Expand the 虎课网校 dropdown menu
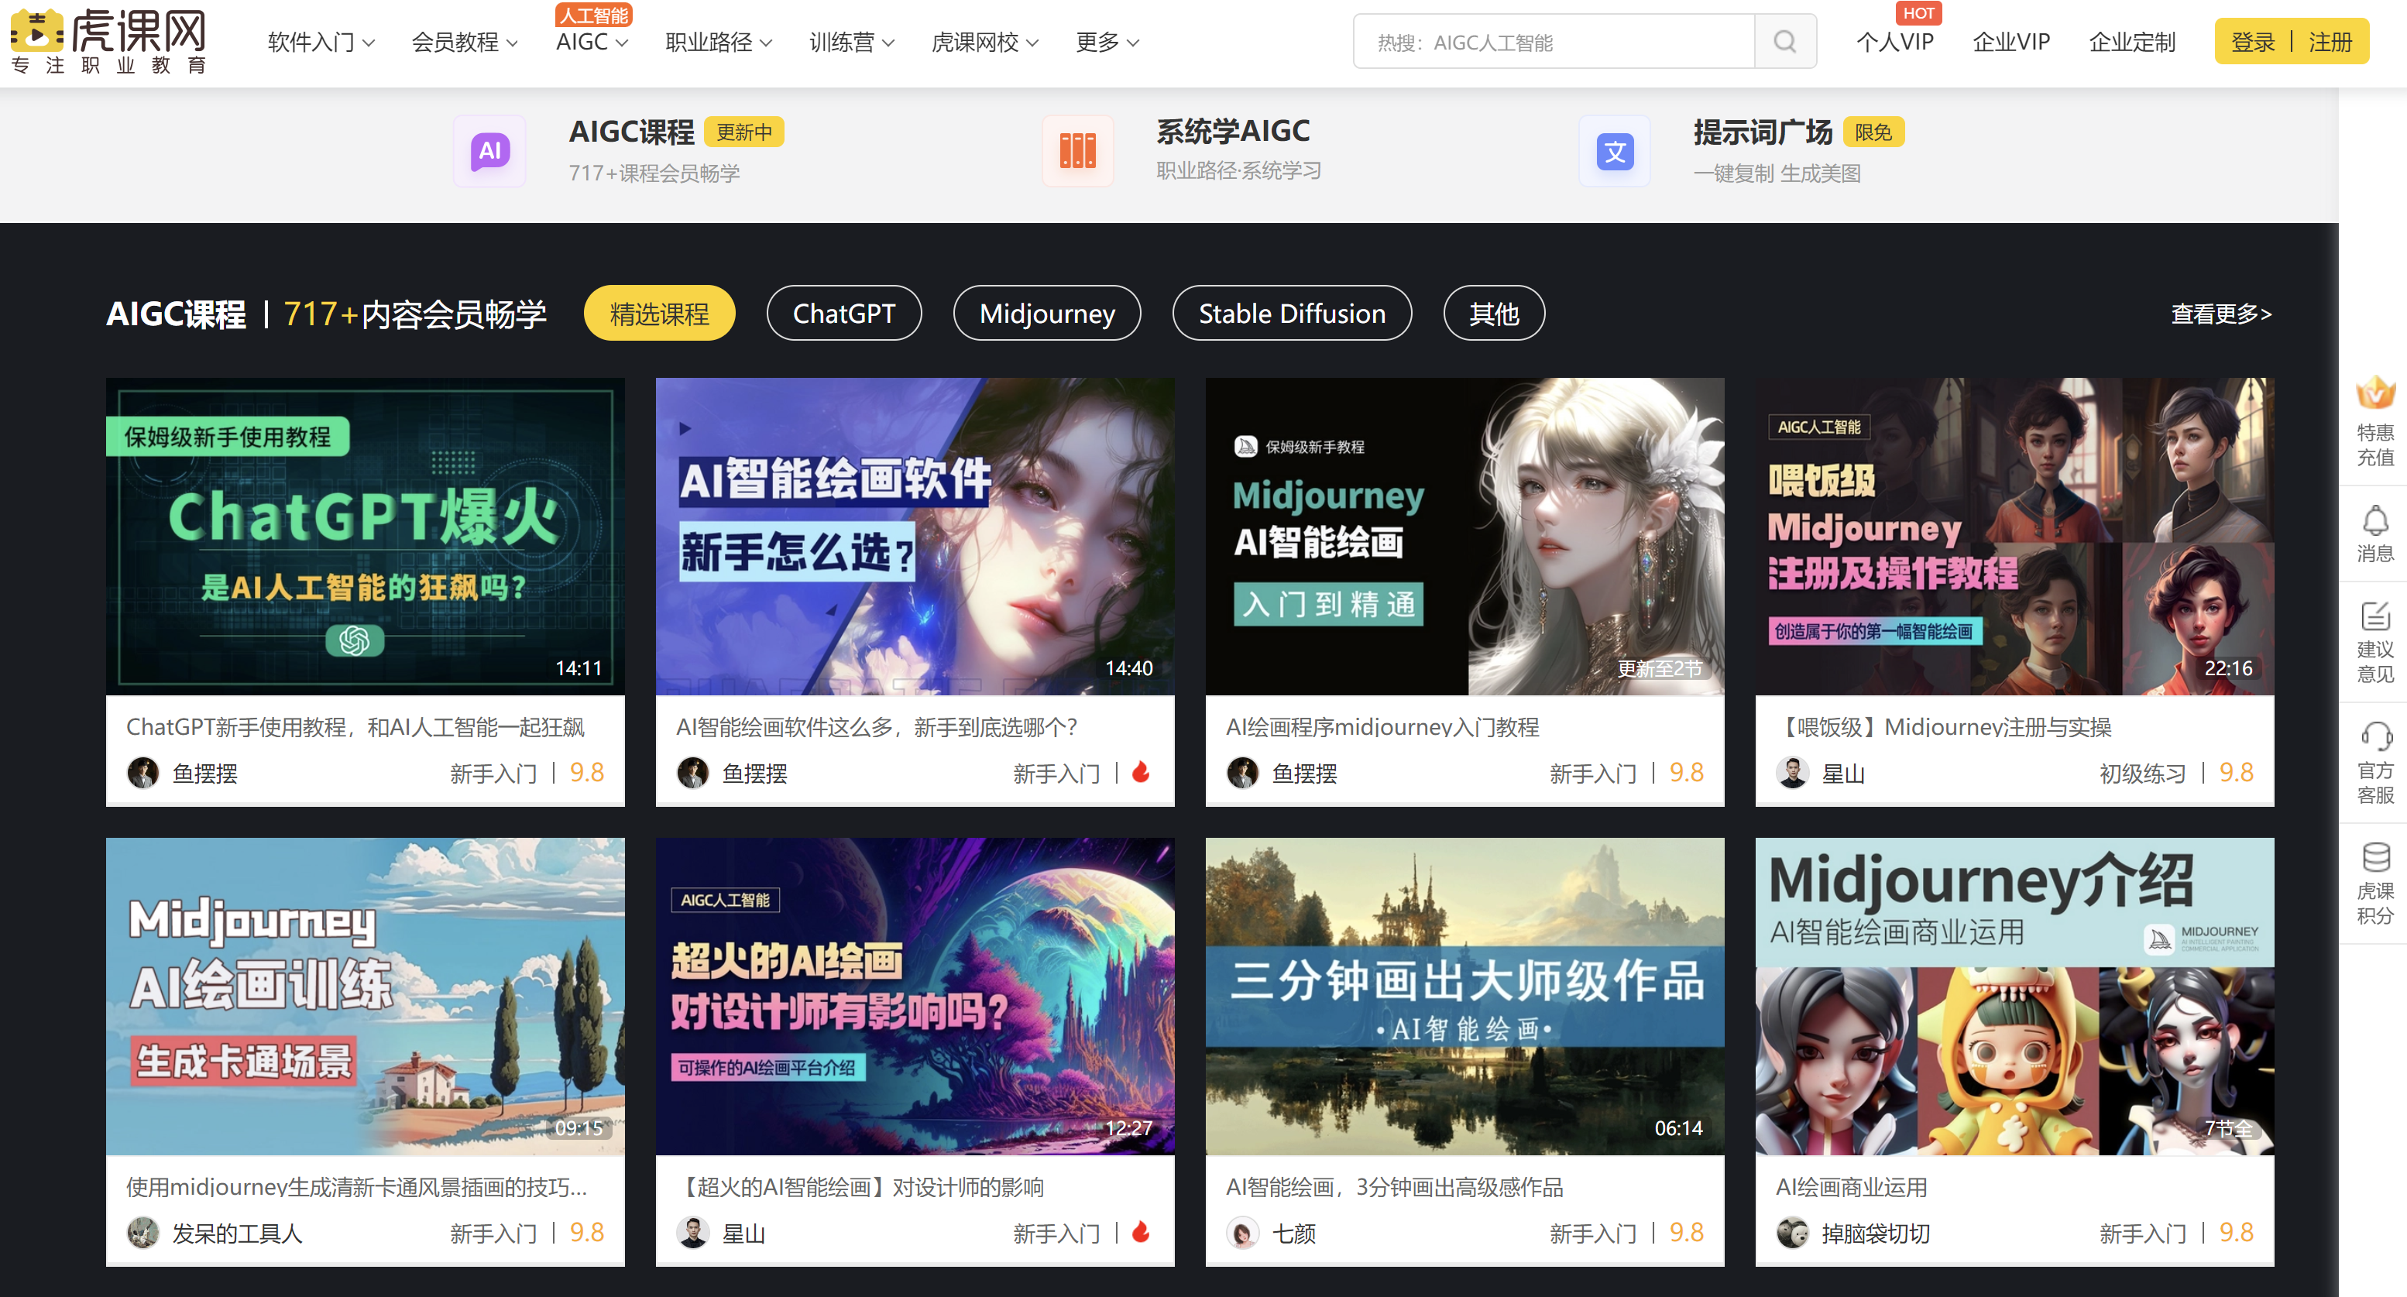The height and width of the screenshot is (1297, 2407). coord(985,42)
